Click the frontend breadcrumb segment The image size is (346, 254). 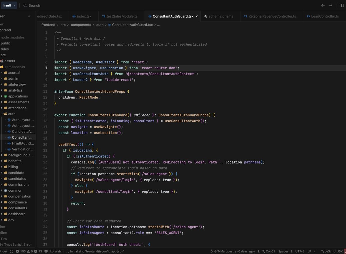click(48, 25)
